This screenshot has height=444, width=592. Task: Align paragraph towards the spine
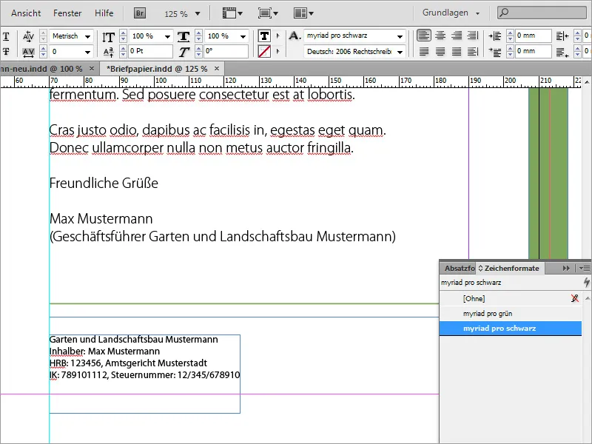(x=473, y=36)
